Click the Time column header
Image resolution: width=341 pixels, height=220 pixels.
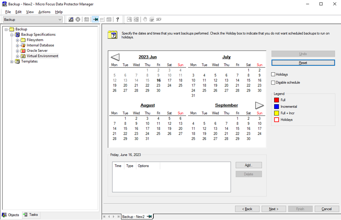[x=118, y=166]
